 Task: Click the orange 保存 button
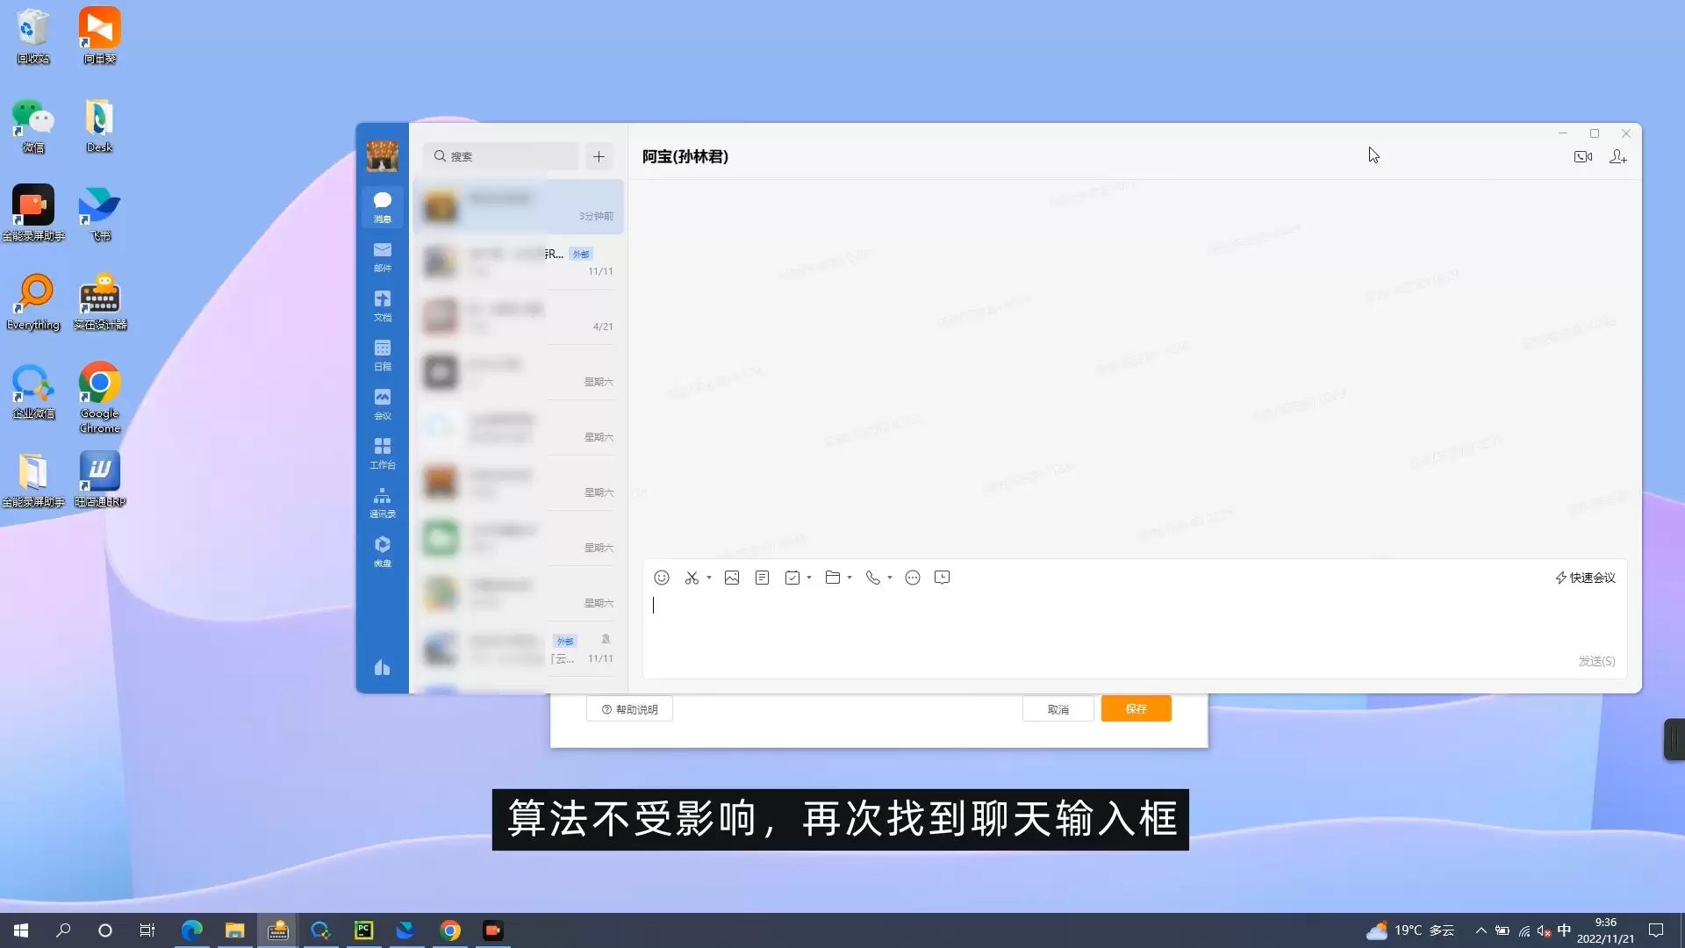pyautogui.click(x=1136, y=709)
